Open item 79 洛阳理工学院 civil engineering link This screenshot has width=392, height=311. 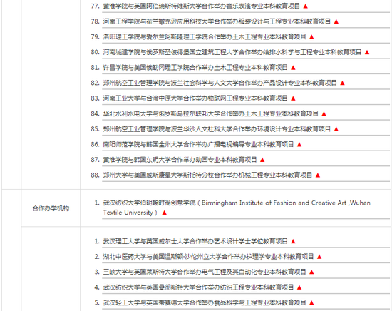tap(205, 37)
